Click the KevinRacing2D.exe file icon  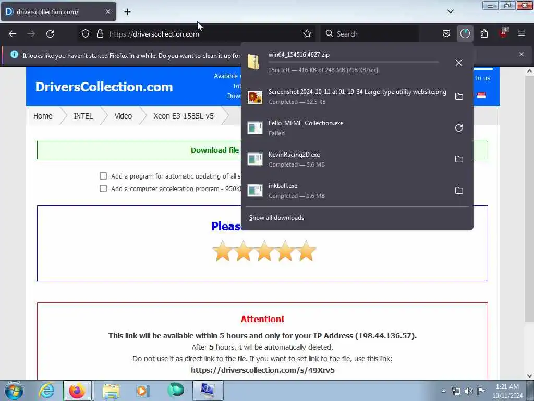pos(254,159)
